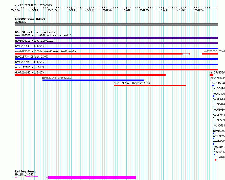The height and width of the screenshot is (180, 225).
Task: Open the nsv6537633 label text
Action: tap(213, 51)
